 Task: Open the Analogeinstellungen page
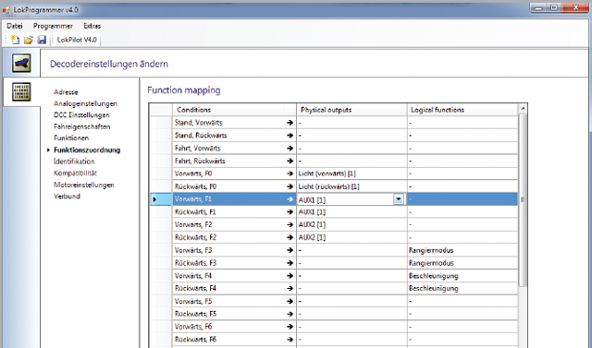(85, 103)
